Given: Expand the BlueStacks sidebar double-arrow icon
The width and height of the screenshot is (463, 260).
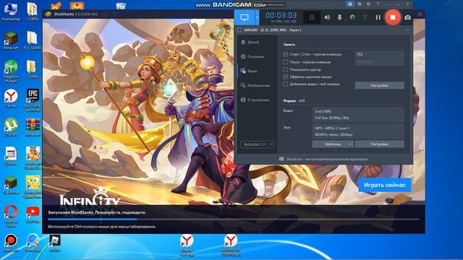Looking at the screenshot, I should click(420, 14).
